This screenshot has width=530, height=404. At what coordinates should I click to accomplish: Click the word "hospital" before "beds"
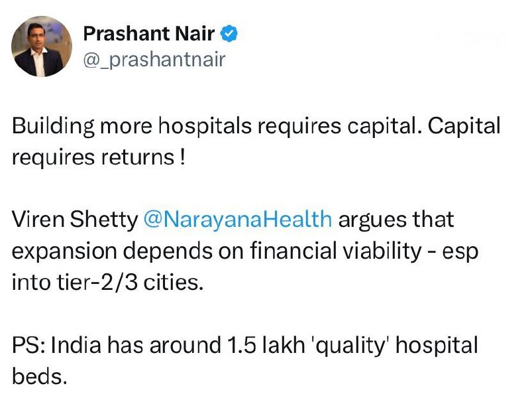pos(437,346)
